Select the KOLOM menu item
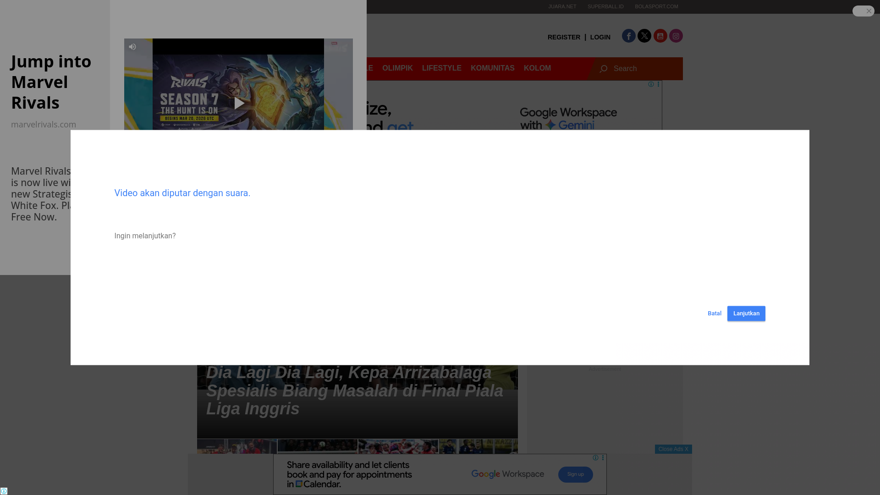The width and height of the screenshot is (880, 495). coord(537,68)
